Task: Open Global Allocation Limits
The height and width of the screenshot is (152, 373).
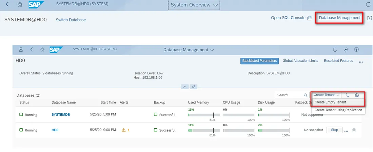Action: (x=300, y=61)
